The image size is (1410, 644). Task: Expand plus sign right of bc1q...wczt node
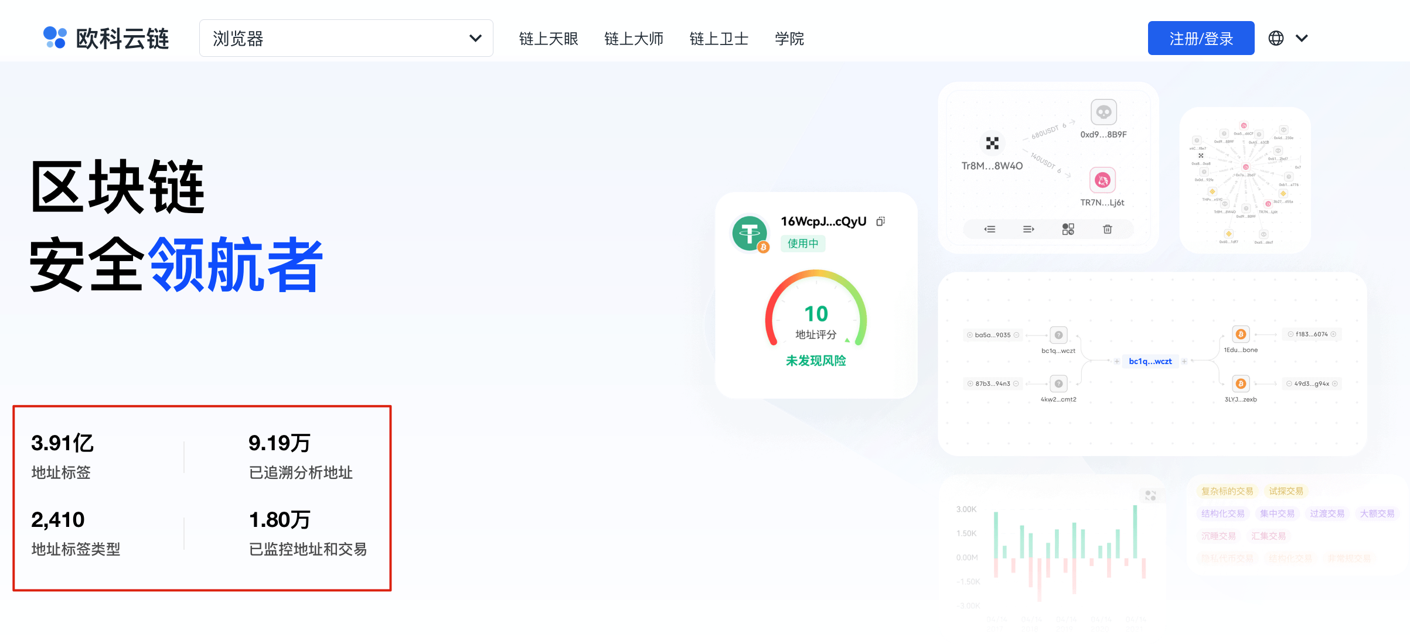(1184, 361)
